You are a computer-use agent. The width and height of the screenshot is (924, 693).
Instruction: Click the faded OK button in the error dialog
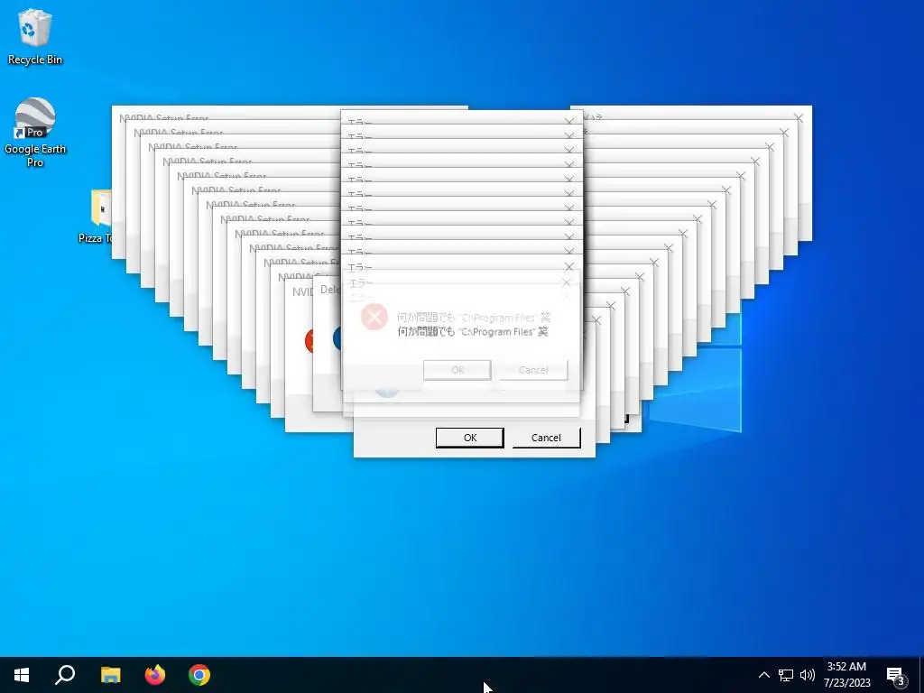click(457, 370)
